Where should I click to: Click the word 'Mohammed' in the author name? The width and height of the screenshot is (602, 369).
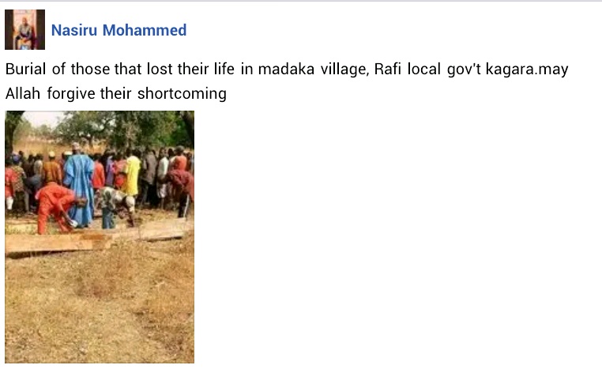(x=145, y=30)
